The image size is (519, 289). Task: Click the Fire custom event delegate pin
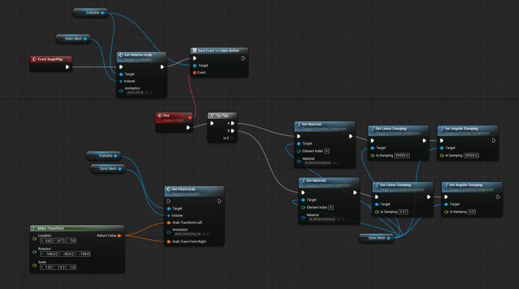pos(190,118)
